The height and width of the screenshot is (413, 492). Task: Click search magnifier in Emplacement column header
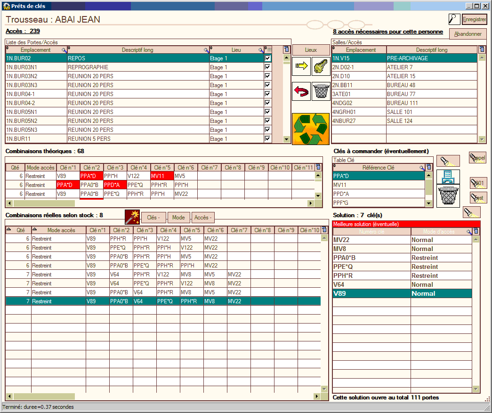pos(64,50)
